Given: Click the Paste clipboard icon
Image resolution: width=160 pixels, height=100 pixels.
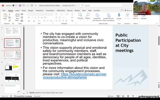Looking at the screenshot, I should pos(5,15).
